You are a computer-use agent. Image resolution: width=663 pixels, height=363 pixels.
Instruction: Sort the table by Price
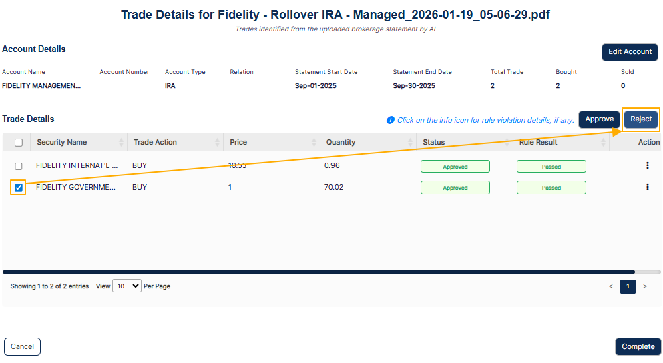(x=314, y=142)
